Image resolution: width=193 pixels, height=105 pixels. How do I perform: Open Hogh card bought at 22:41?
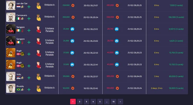pos(11,64)
